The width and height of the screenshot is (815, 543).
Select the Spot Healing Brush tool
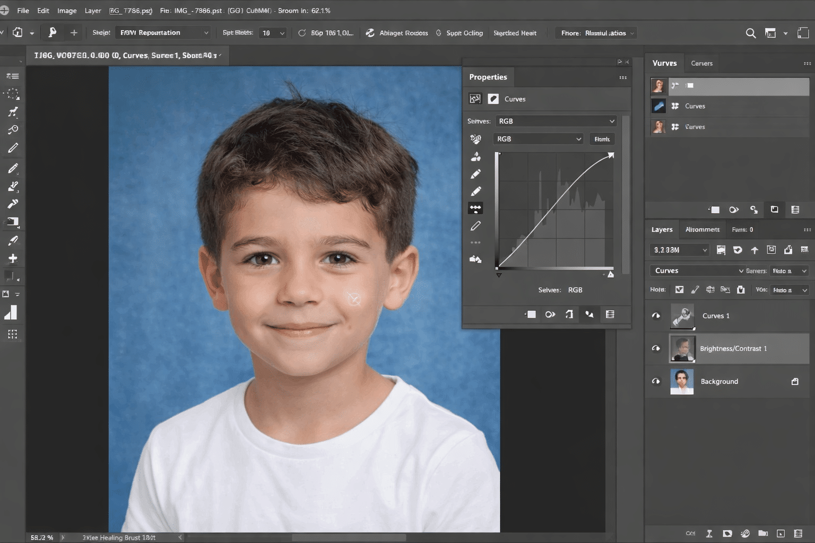[13, 186]
